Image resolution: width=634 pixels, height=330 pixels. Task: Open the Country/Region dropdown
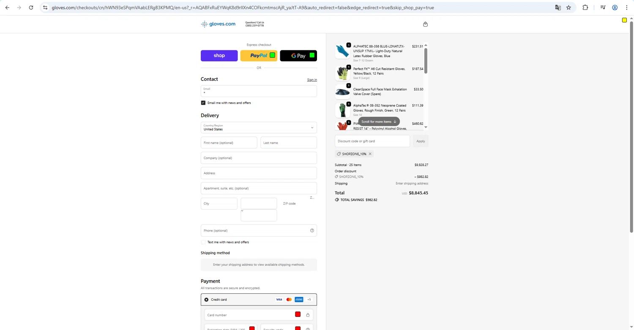tap(259, 128)
